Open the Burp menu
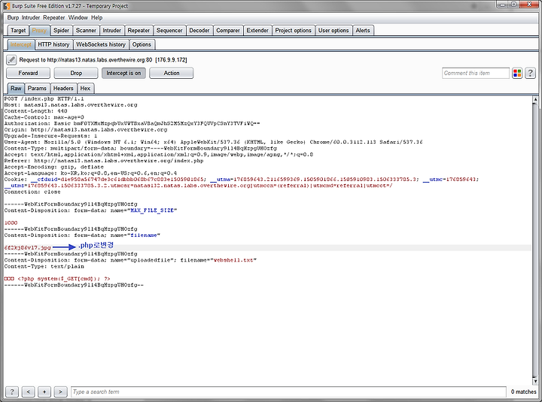Viewport: 542px width, 402px height. 13,17
